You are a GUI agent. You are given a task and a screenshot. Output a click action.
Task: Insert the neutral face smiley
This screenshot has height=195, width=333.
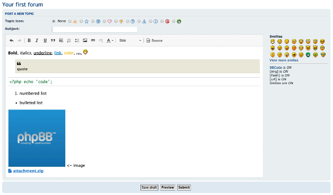301,55
